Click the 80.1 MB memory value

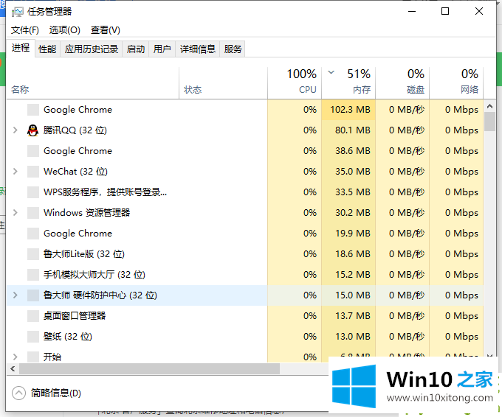[352, 130]
